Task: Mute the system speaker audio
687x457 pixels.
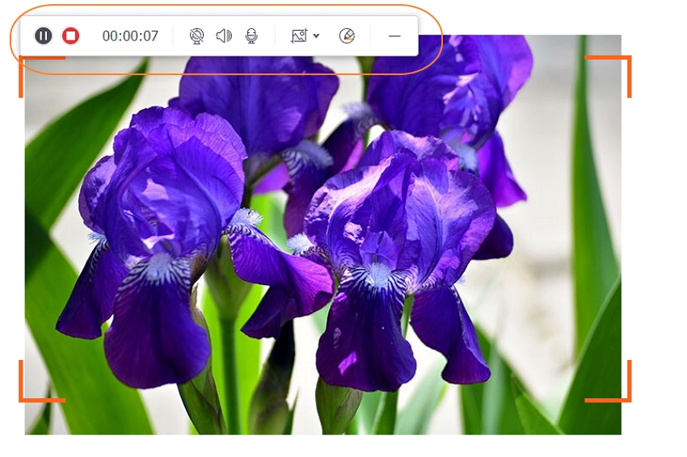Action: [224, 36]
